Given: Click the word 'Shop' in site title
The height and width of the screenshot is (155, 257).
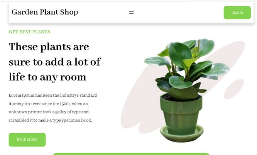Looking at the screenshot, I should pyautogui.click(x=69, y=12).
